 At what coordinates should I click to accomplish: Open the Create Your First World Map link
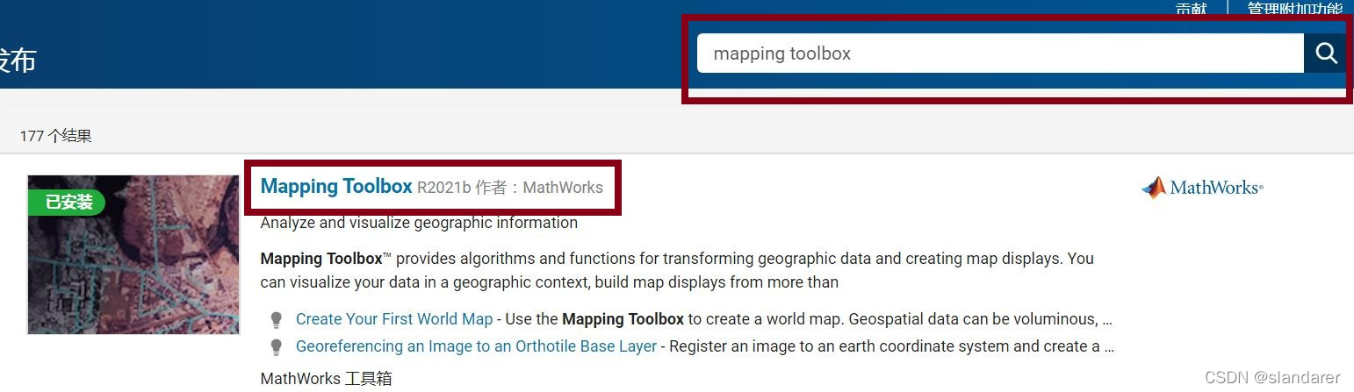tap(394, 319)
